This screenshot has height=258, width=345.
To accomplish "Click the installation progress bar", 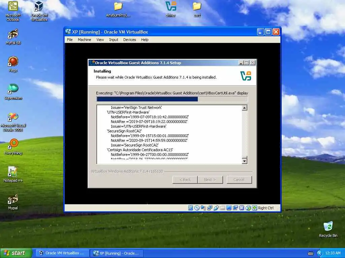I will [172, 99].
